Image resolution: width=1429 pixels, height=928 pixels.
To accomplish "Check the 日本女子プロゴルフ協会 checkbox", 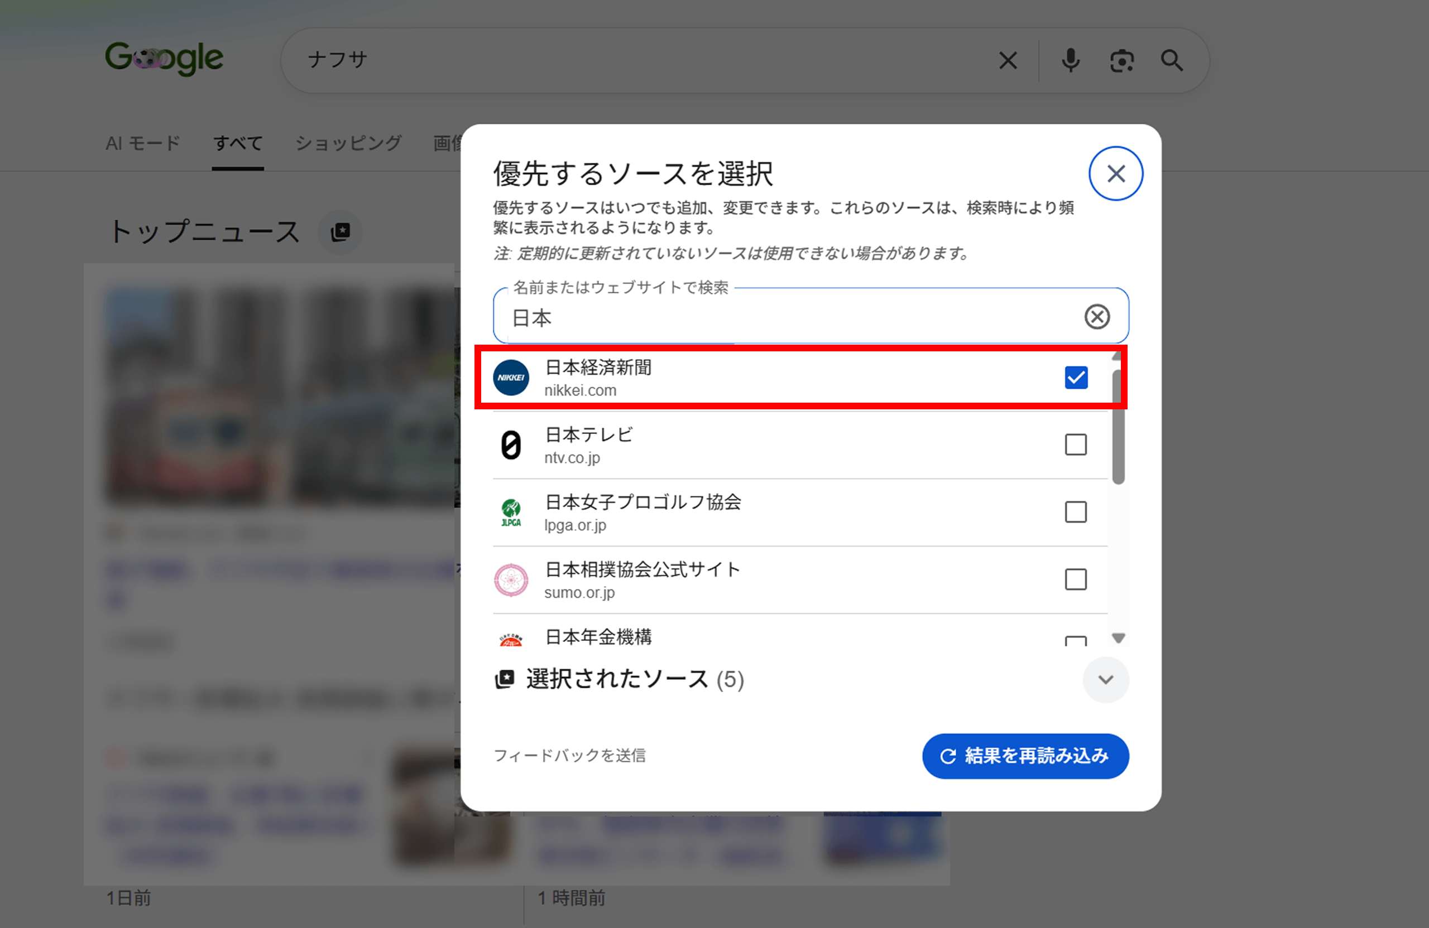I will (1076, 512).
